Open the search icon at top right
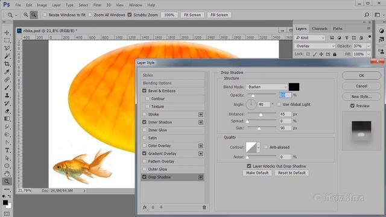Screen dimensions: 386x217 point(367,14)
